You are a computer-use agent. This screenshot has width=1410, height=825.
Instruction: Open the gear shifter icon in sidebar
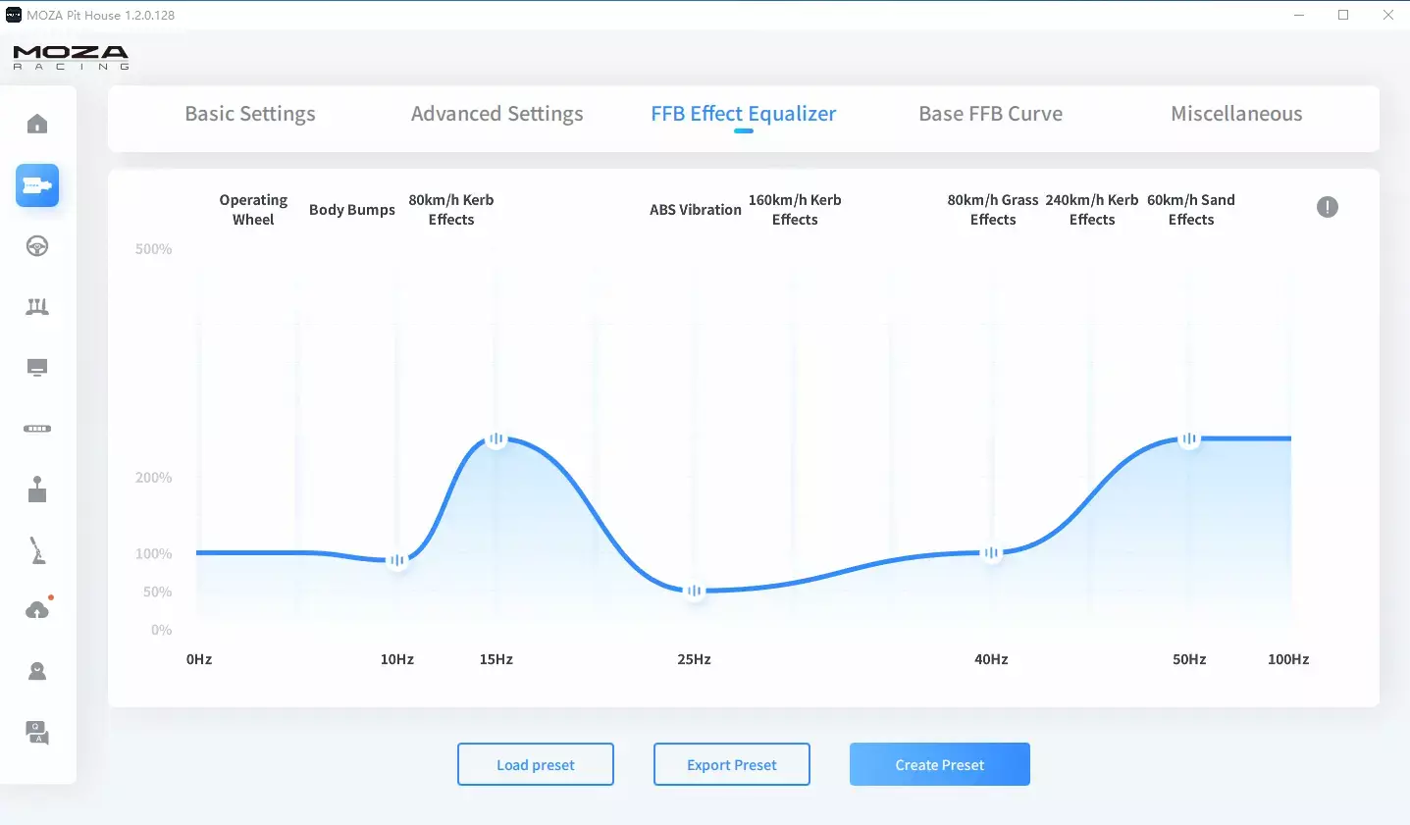point(37,490)
